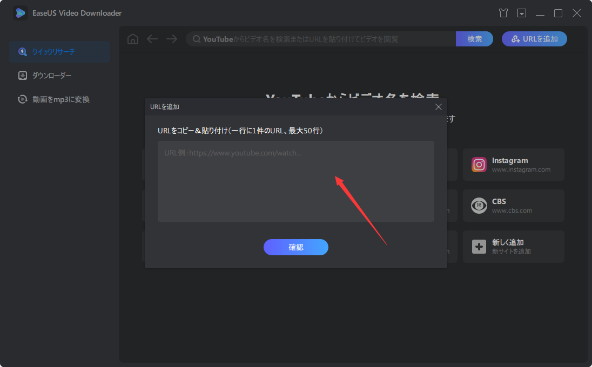This screenshot has width=592, height=367.
Task: Select the ダウンローダー sidebar icon
Action: point(23,75)
